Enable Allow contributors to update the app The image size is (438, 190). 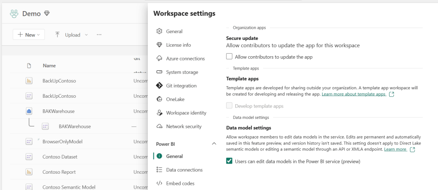pyautogui.click(x=229, y=57)
